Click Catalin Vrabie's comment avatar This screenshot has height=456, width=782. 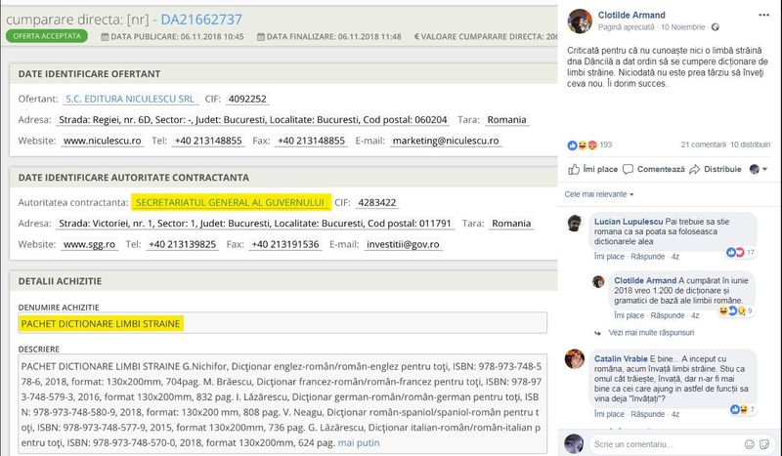point(575,360)
